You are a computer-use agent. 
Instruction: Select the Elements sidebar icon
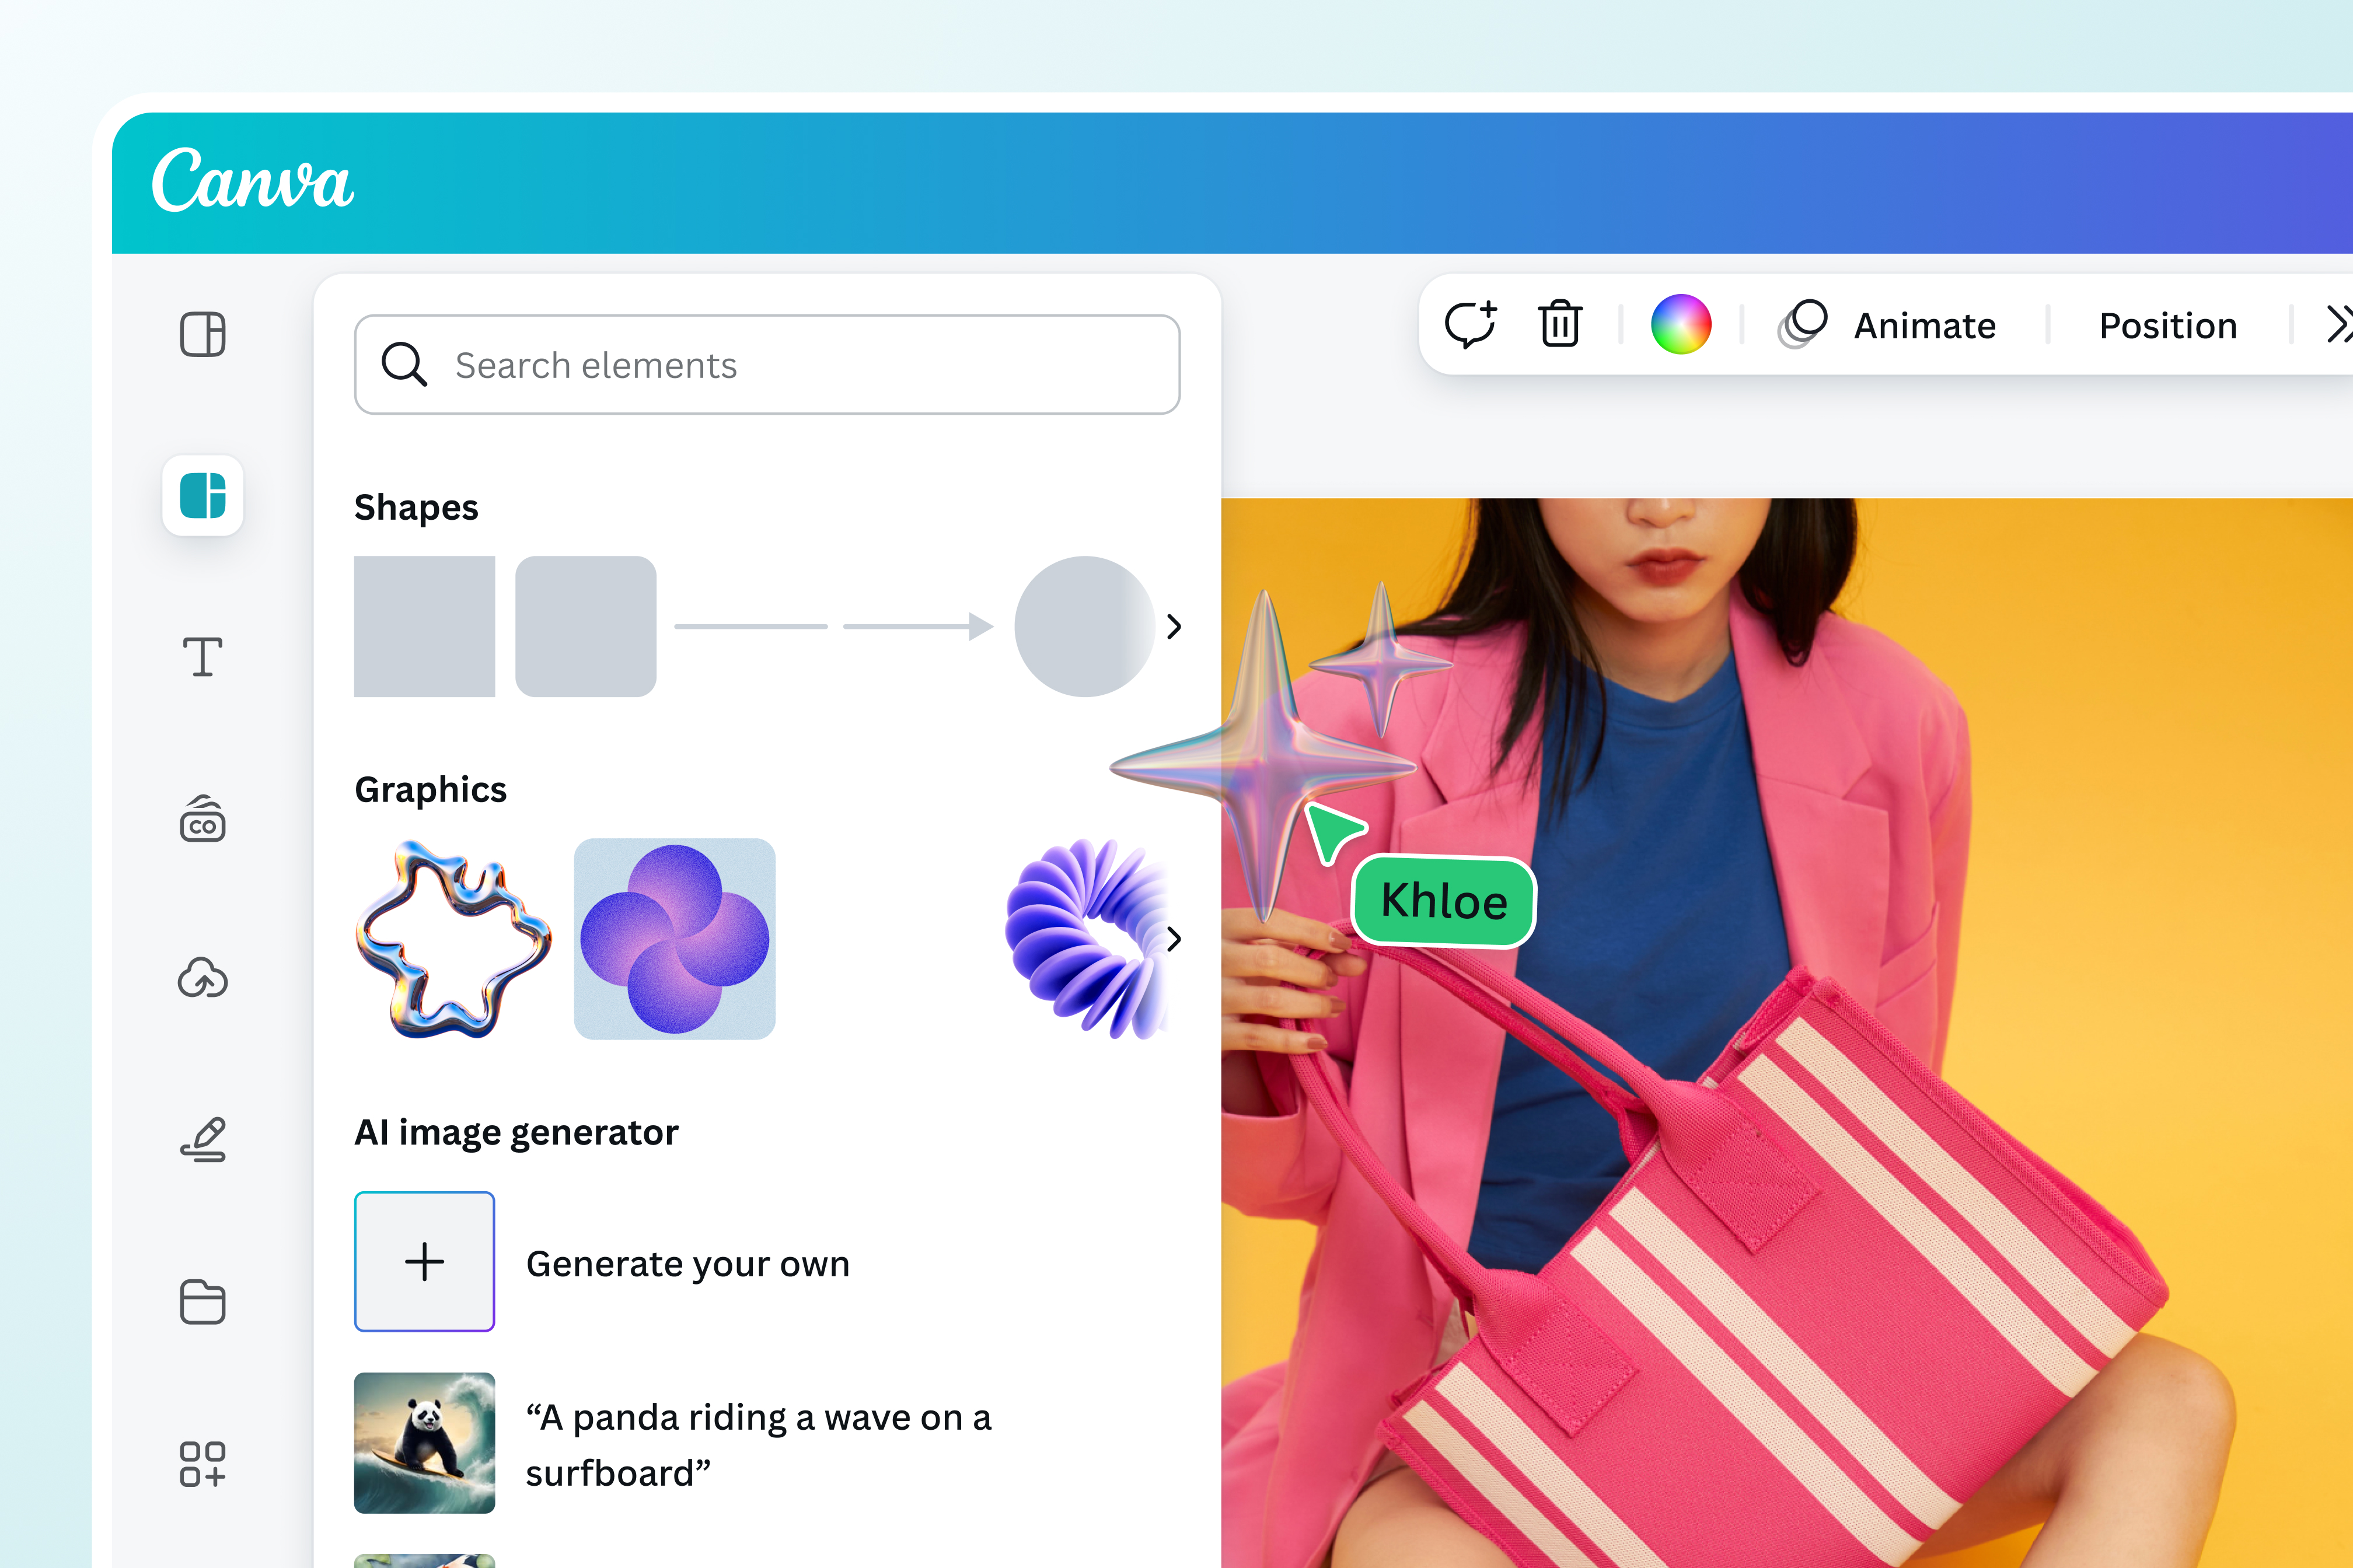[202, 496]
